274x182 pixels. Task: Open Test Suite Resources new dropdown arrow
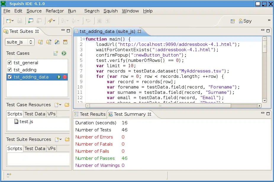coord(60,139)
